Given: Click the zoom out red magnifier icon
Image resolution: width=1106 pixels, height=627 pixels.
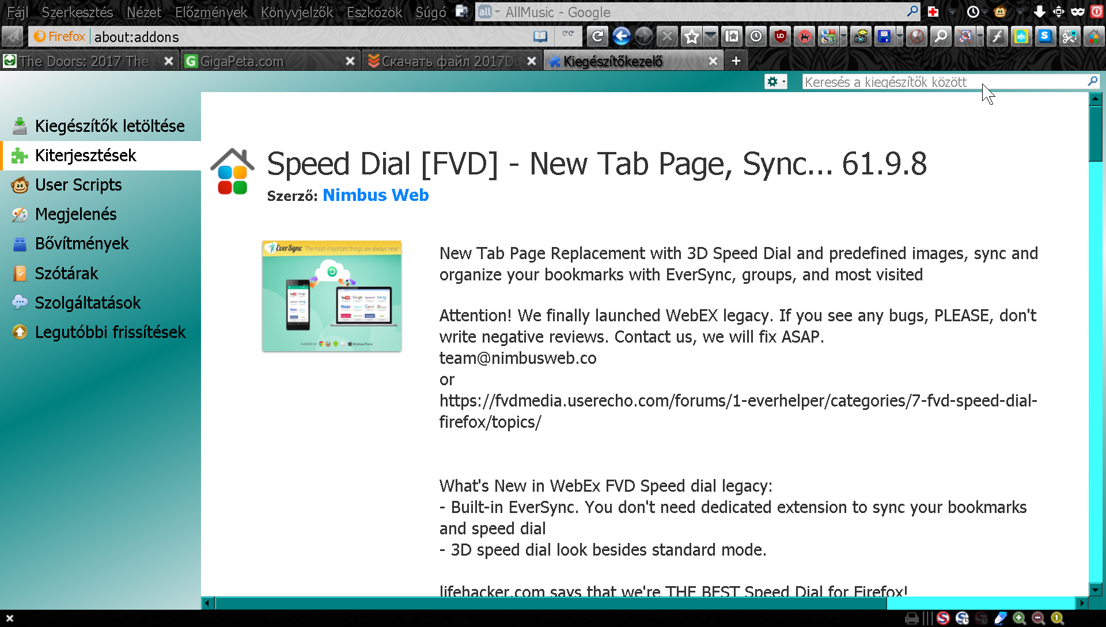Looking at the screenshot, I should click(x=1038, y=618).
